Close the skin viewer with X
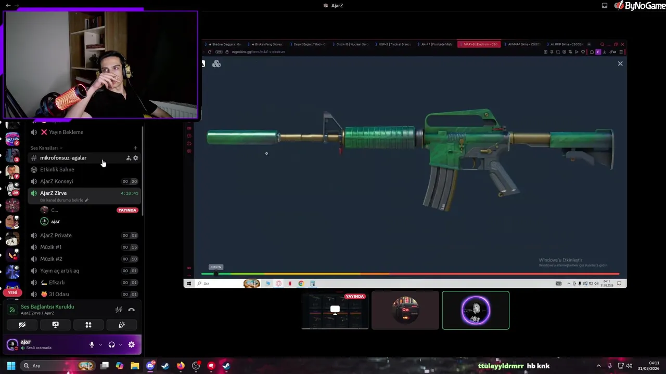 pyautogui.click(x=620, y=63)
